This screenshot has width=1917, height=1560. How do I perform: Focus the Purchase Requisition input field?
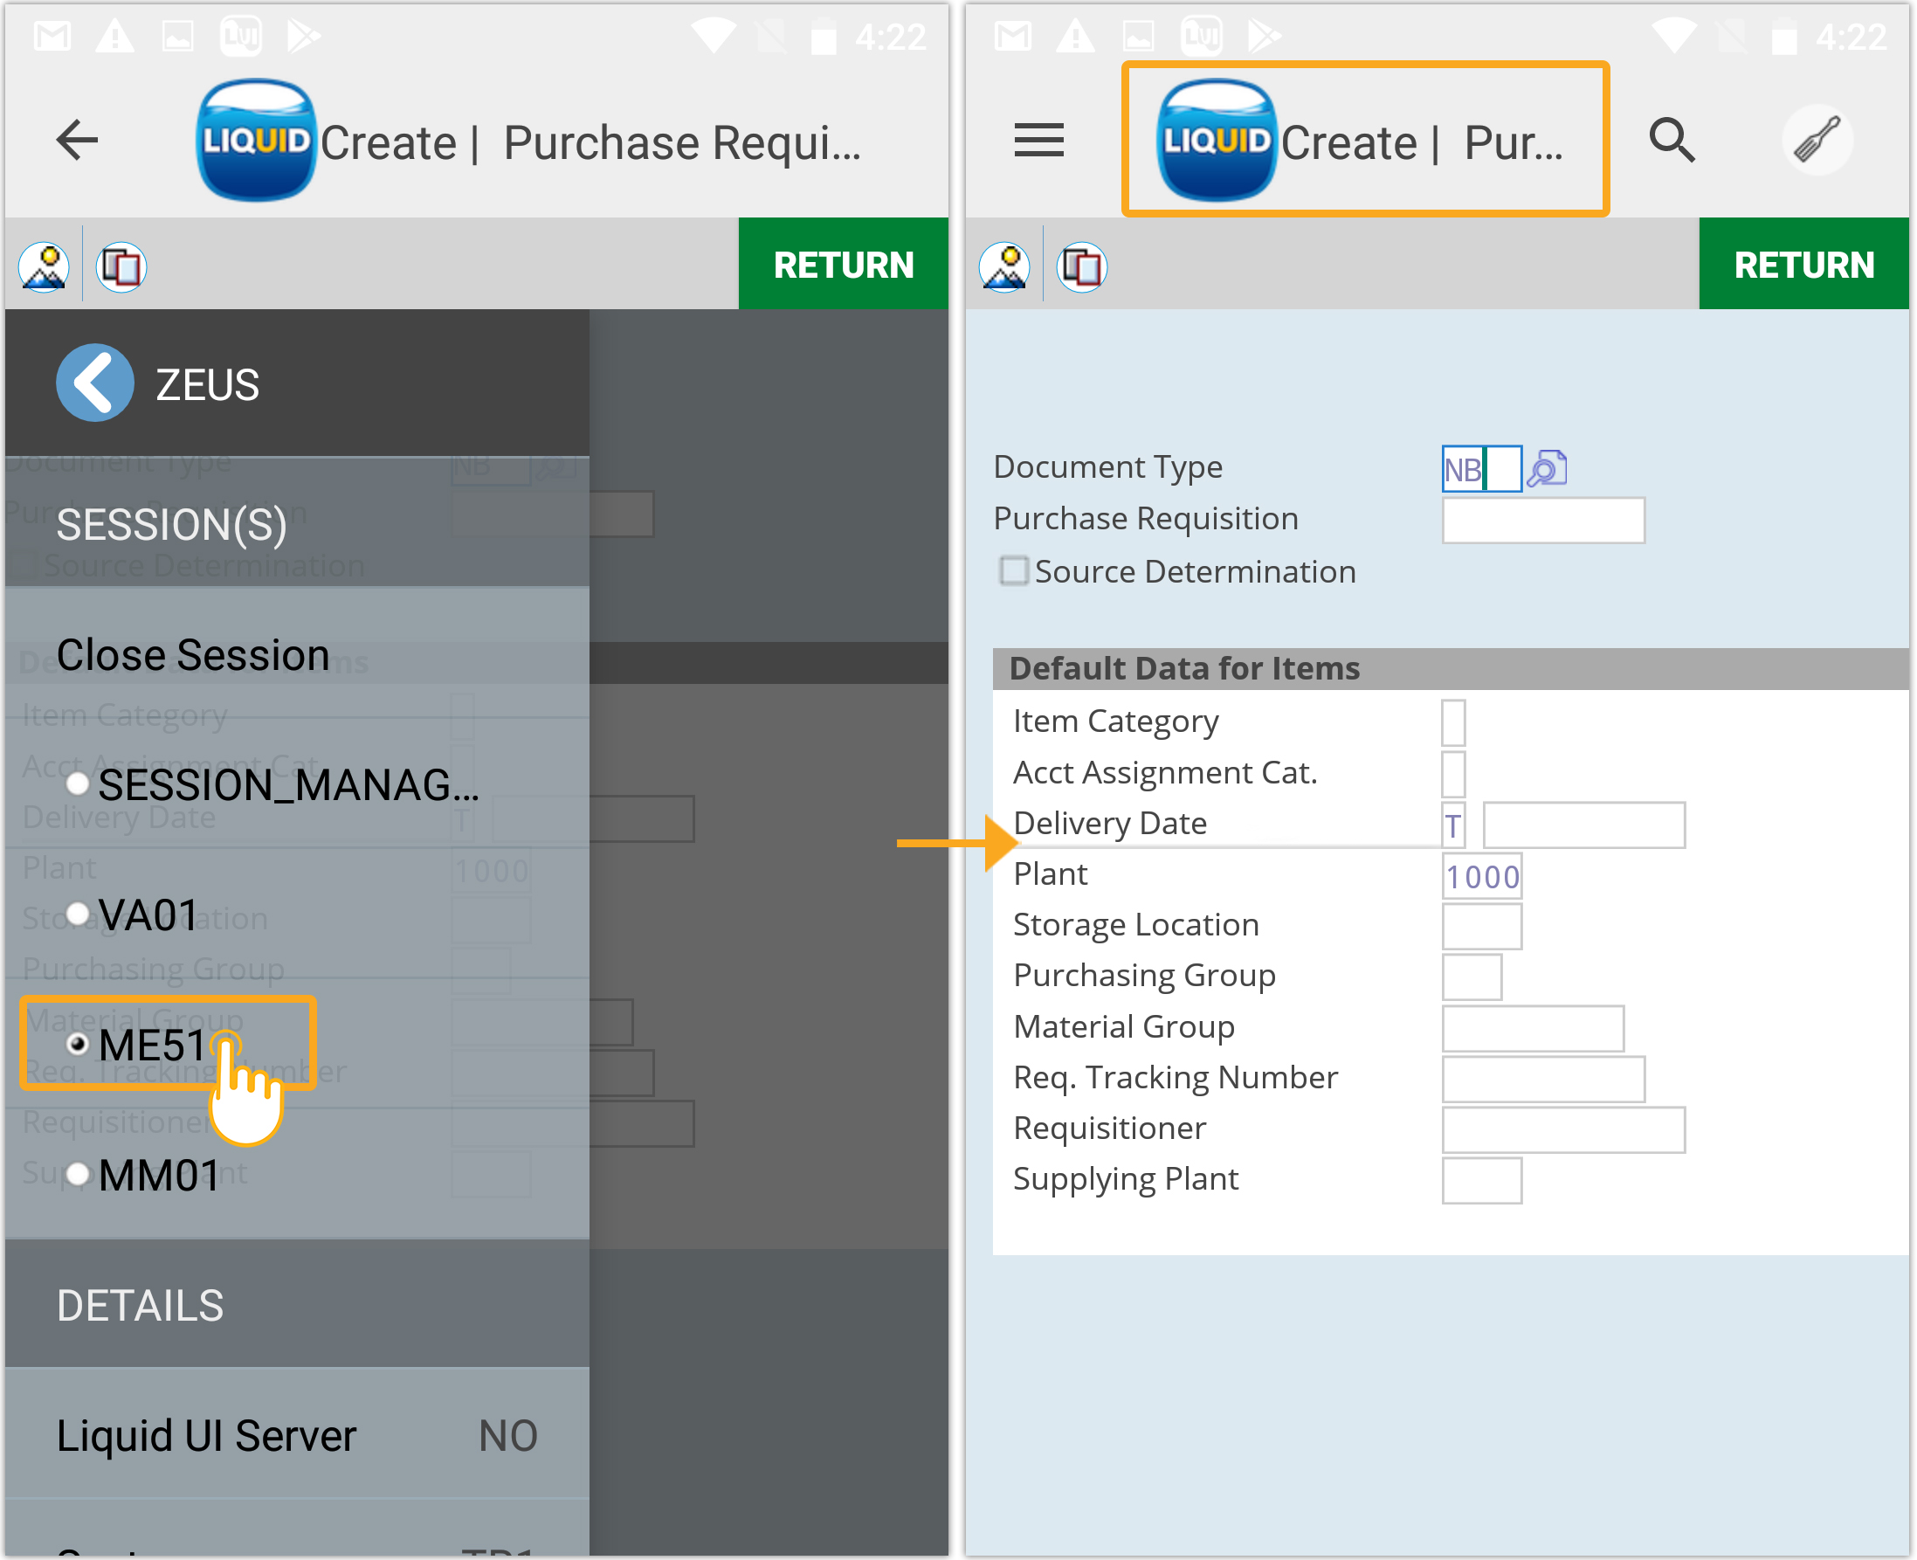tap(1542, 521)
